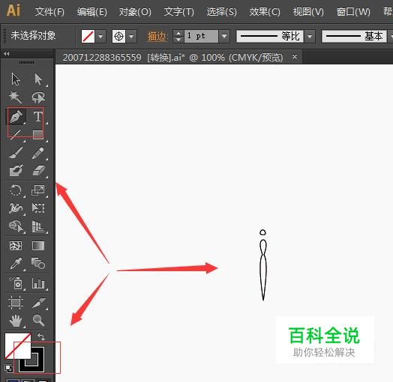Decrease stroke weight with down stepper

178,40
